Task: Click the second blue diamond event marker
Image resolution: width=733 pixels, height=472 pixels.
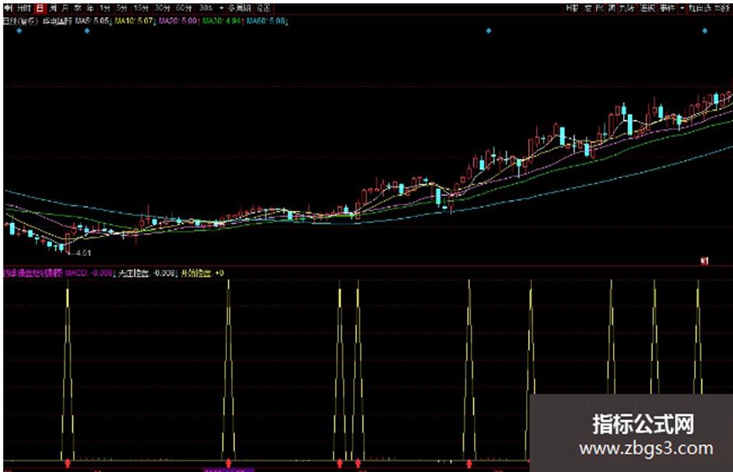Action: (x=87, y=31)
